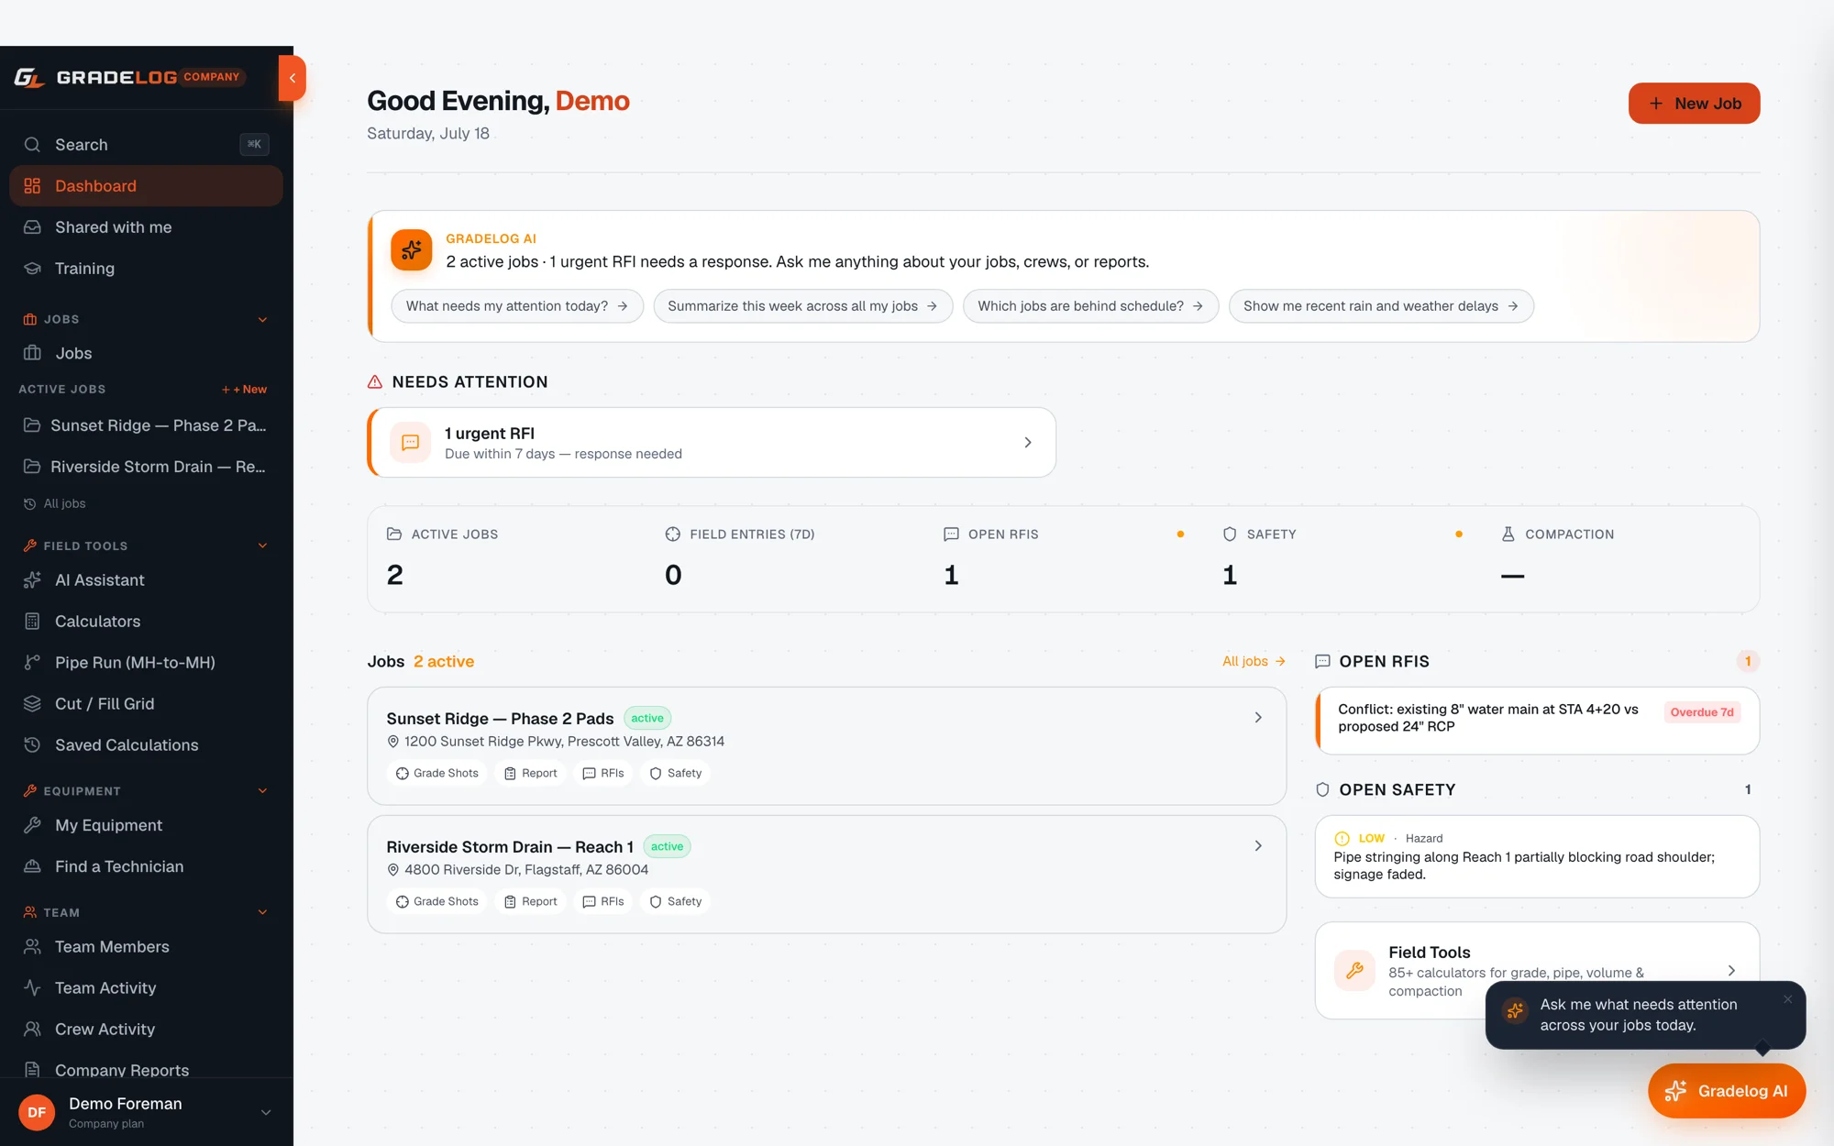1834x1146 pixels.
Task: Open Grade Shots for Sunset Ridge
Action: pyautogui.click(x=437, y=773)
